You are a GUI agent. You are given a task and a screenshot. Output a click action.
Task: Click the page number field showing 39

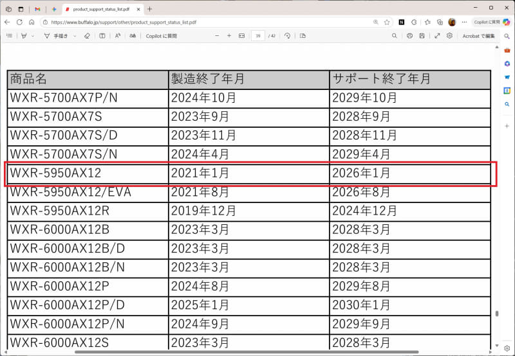tap(258, 36)
